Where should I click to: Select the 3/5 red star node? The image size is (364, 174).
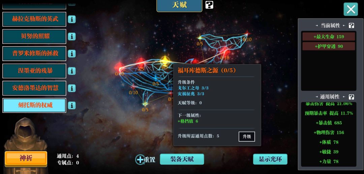141,63
